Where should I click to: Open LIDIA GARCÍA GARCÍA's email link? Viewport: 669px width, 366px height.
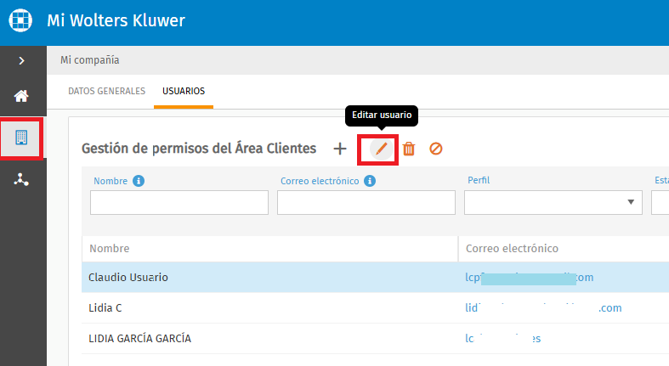pos(502,339)
